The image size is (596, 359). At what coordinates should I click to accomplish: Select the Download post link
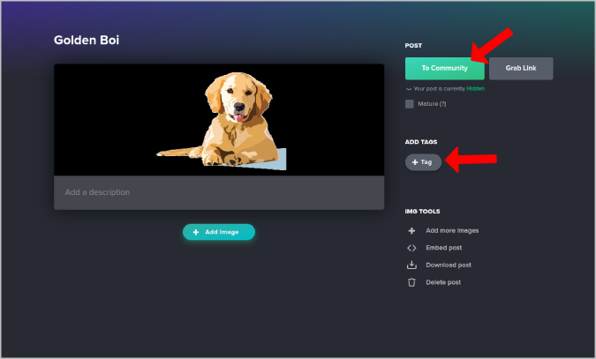click(x=449, y=265)
